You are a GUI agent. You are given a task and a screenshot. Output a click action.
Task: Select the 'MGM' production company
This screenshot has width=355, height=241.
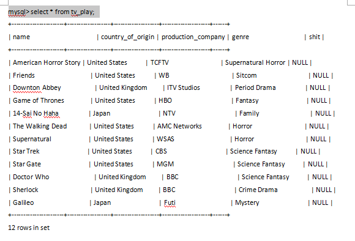165,164
